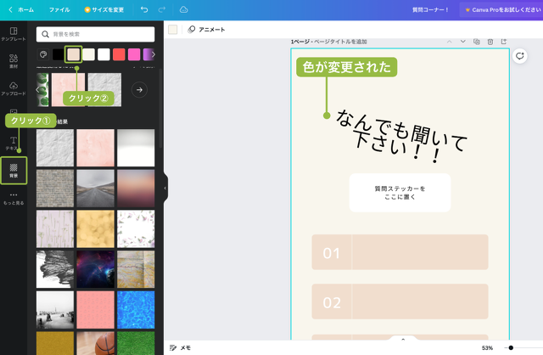The width and height of the screenshot is (543, 355).
Task: Select the red background color swatch
Action: point(119,54)
